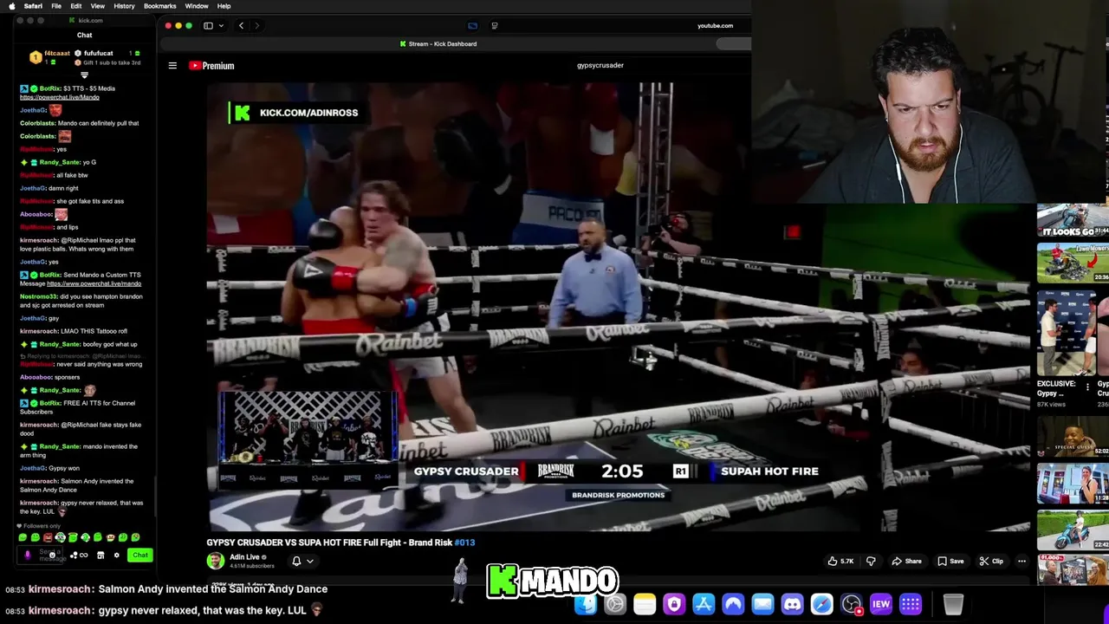Open Safari Window menu
Screen dimensions: 1109x624
[x=197, y=6]
